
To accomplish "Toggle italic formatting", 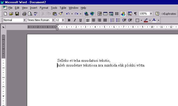I will tap(75, 20).
